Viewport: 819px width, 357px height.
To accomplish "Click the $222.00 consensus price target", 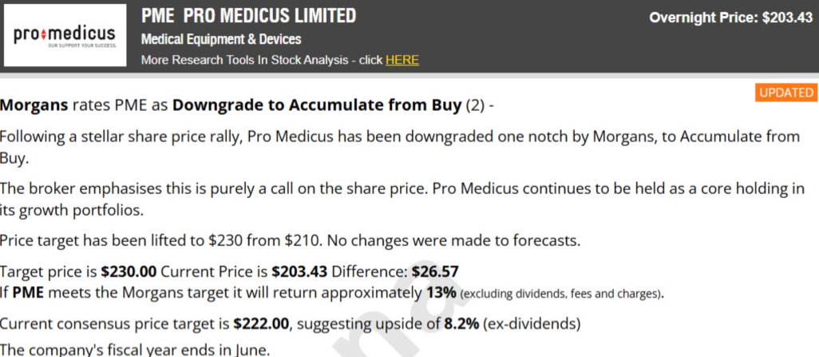I will [x=261, y=324].
